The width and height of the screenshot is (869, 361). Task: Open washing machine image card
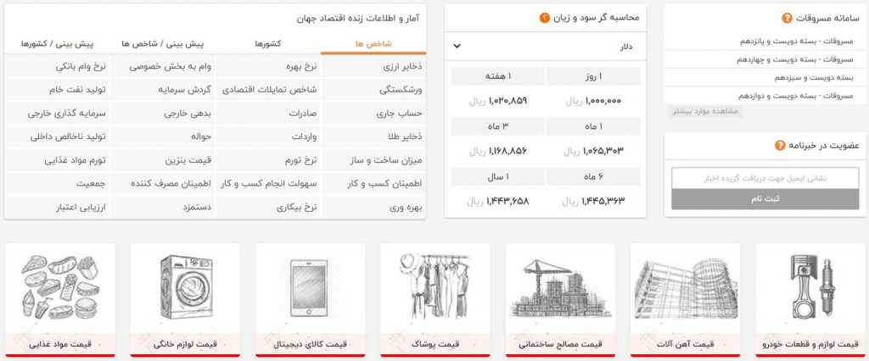[x=185, y=288]
